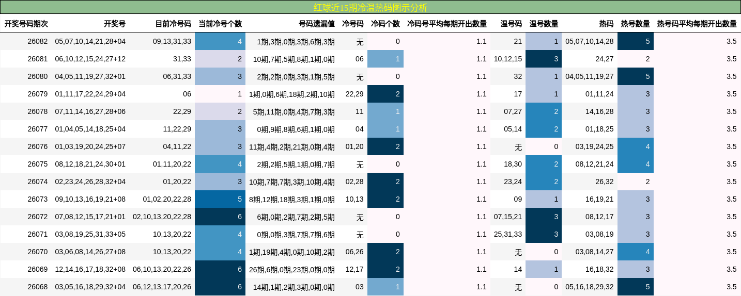This screenshot has height=296, width=741.
Task: Click hot numbers cell 05,07,10,14,28
Action: point(590,41)
